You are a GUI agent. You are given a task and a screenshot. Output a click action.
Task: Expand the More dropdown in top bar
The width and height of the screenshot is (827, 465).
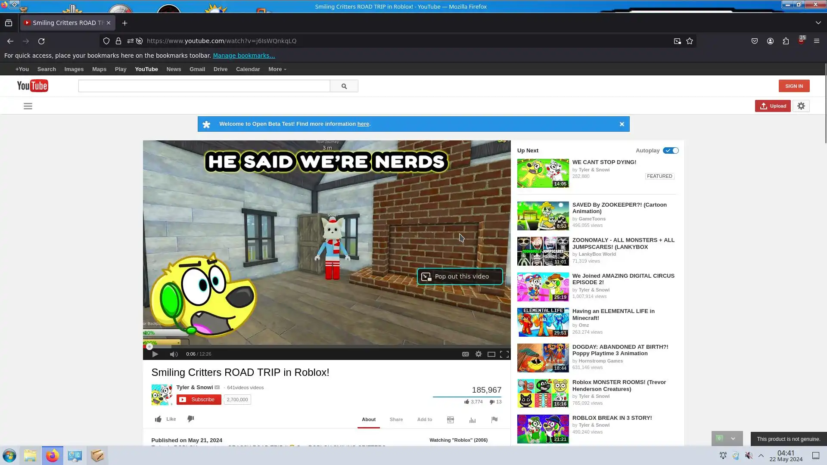[277, 69]
